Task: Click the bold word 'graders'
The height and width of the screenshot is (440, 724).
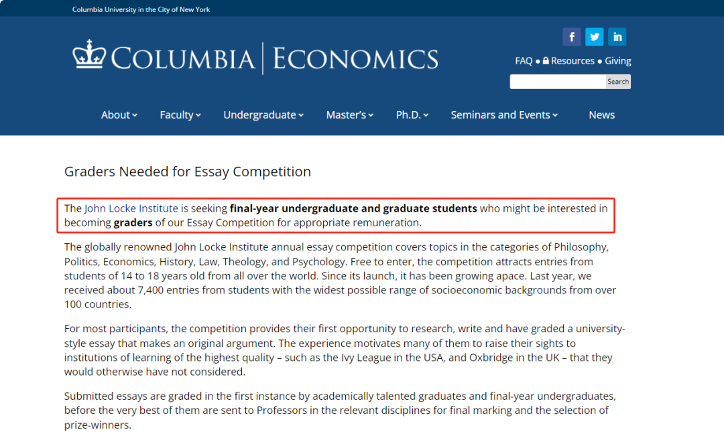Action: [x=133, y=223]
